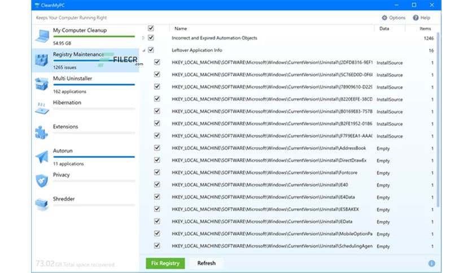Uncheck the {2DFD8316-9EF1 entry checkbox
This screenshot has height=273, width=472.
(x=157, y=62)
